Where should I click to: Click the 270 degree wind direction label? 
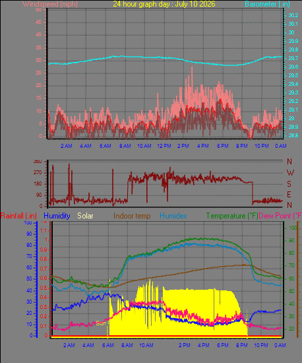[x=38, y=172]
